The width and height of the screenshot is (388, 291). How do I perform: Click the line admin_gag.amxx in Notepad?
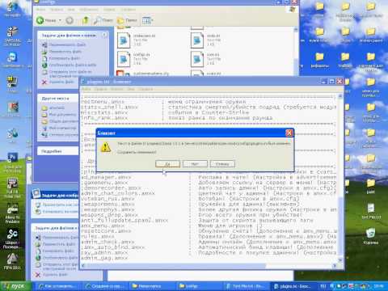click(x=104, y=258)
